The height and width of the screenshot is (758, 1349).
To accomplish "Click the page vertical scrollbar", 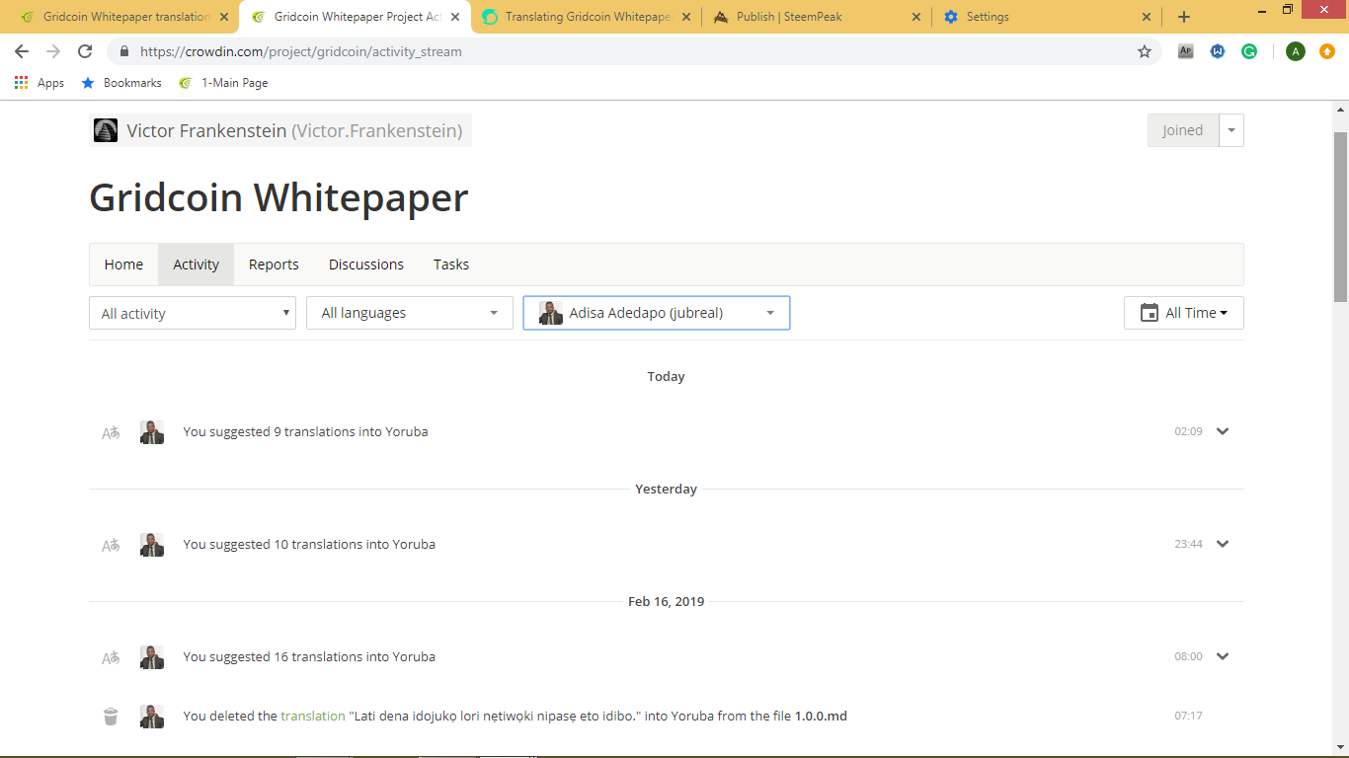I will pyautogui.click(x=1340, y=217).
